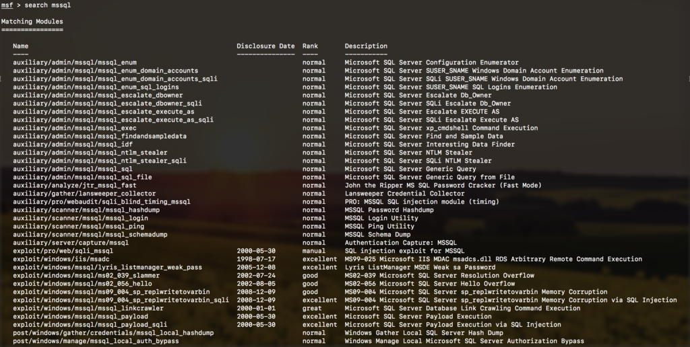The height and width of the screenshot is (347, 690).
Task: Select auxiliary/scanner/mssql/mssql_ping module path
Action: point(78,227)
